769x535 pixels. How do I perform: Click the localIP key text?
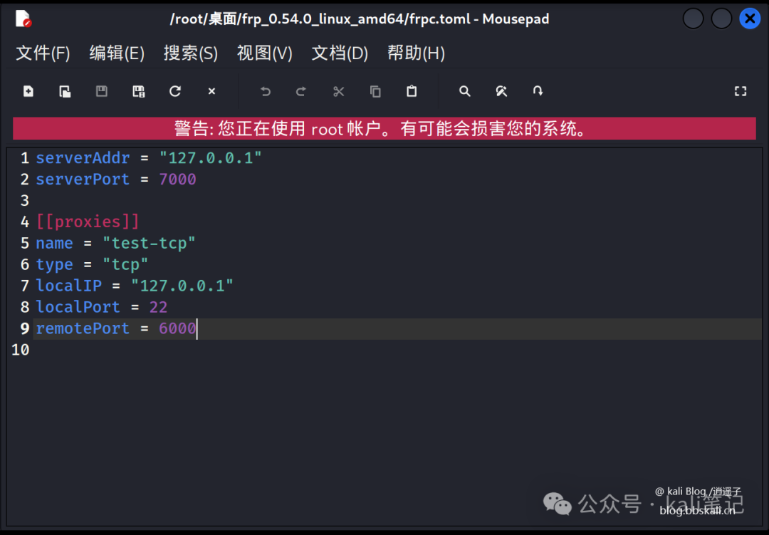click(x=68, y=286)
